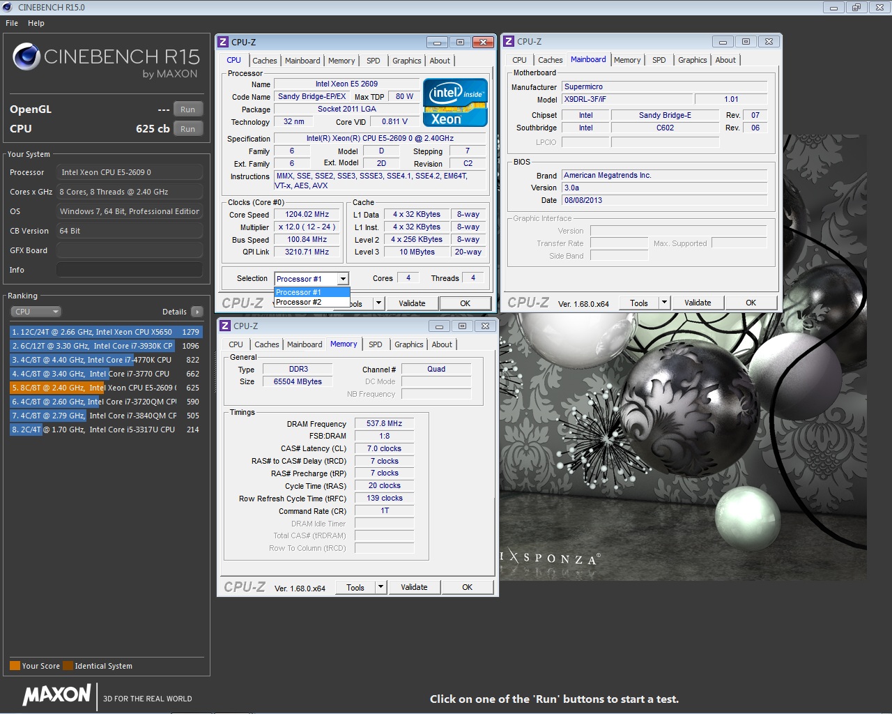
Task: Click OK in top-left CPU-Z window
Action: click(466, 303)
